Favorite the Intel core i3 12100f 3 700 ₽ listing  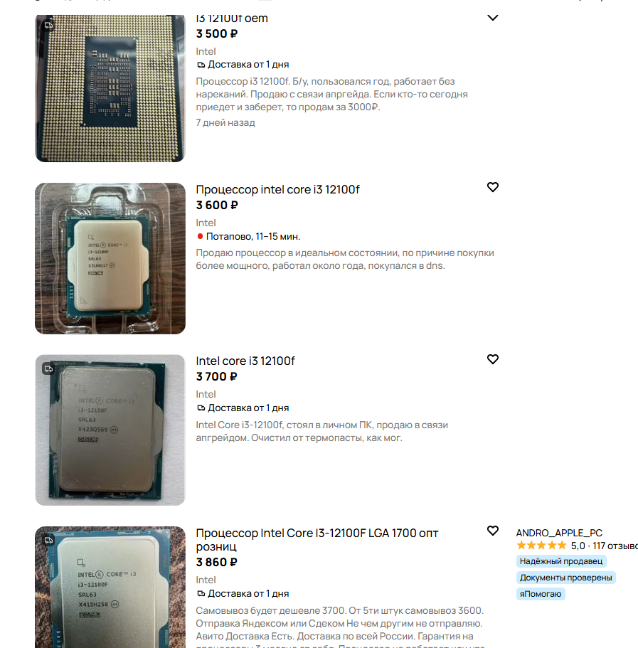coord(493,359)
